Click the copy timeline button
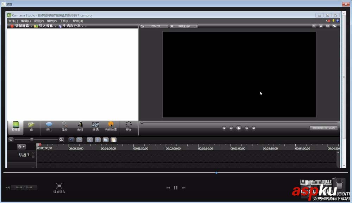Screen dimensions: 352x203 [106, 140]
